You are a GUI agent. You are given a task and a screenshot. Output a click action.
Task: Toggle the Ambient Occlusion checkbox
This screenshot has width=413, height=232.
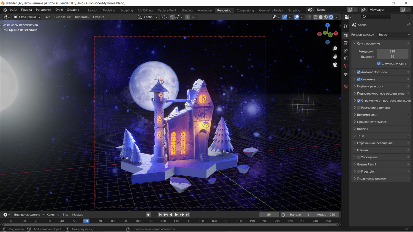point(359,72)
